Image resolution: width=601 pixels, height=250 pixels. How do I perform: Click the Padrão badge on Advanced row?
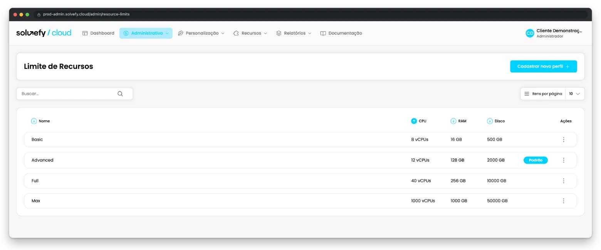click(x=536, y=160)
